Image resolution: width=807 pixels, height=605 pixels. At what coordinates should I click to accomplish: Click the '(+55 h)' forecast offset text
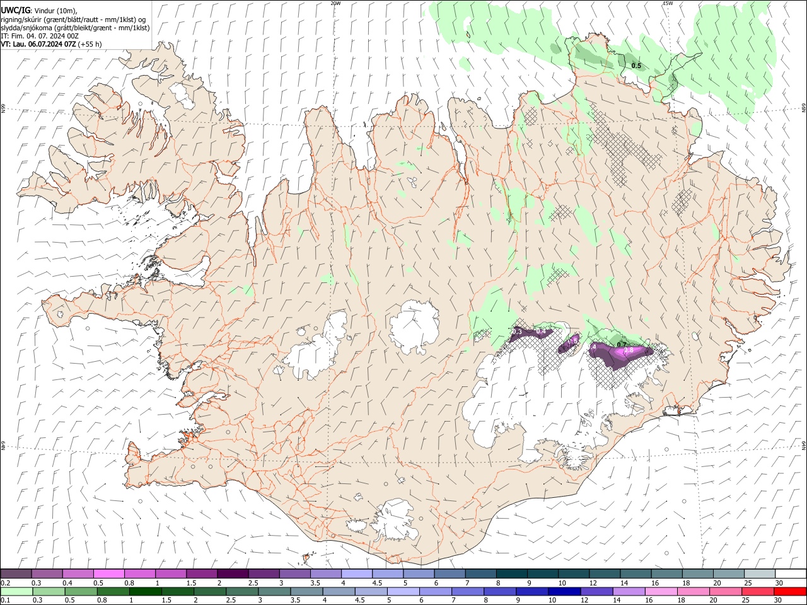90,44
